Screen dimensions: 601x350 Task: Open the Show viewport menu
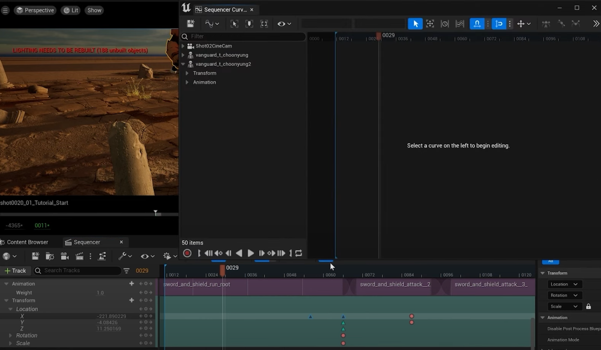[x=94, y=10]
